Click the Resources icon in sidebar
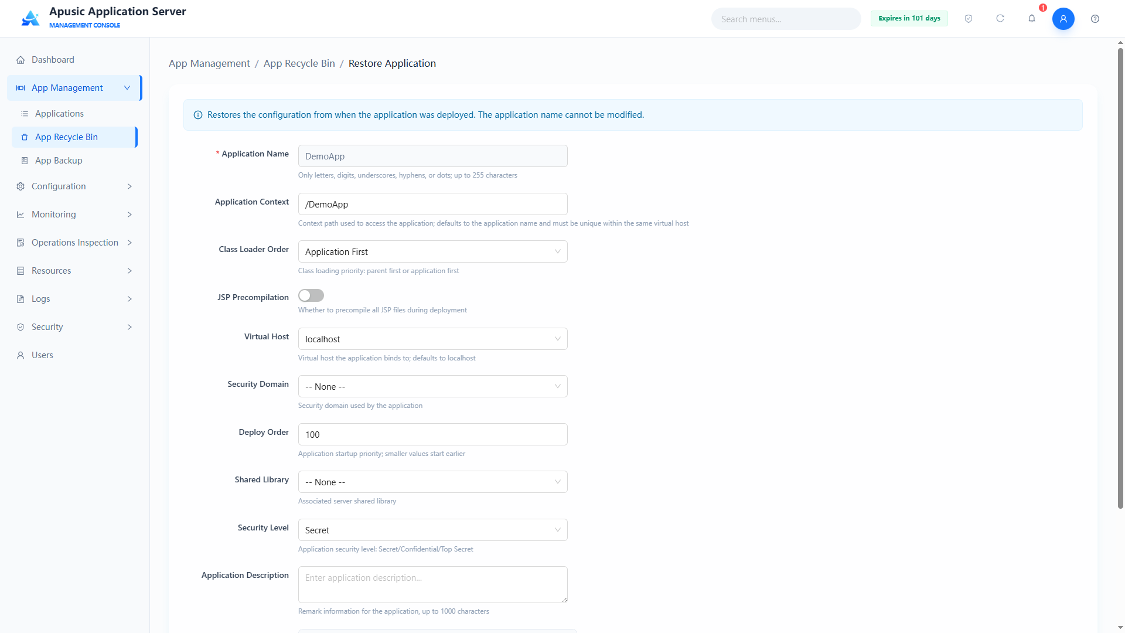1125x633 pixels. (21, 271)
